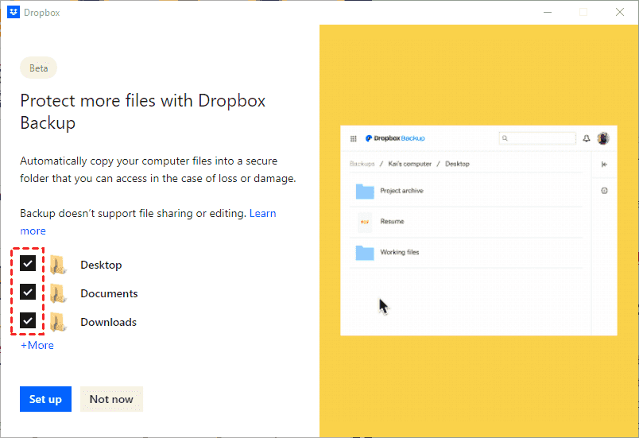This screenshot has height=438, width=639.
Task: Close the Dropbox window
Action: [x=620, y=13]
